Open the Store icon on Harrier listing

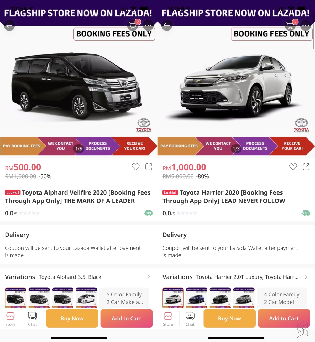tap(168, 319)
